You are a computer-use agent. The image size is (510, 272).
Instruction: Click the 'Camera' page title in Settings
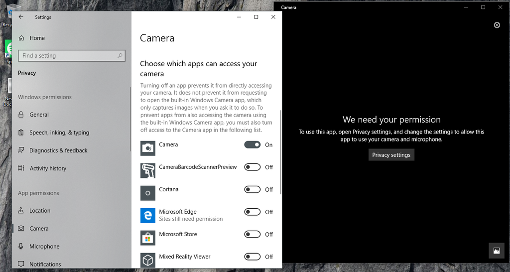pos(157,38)
